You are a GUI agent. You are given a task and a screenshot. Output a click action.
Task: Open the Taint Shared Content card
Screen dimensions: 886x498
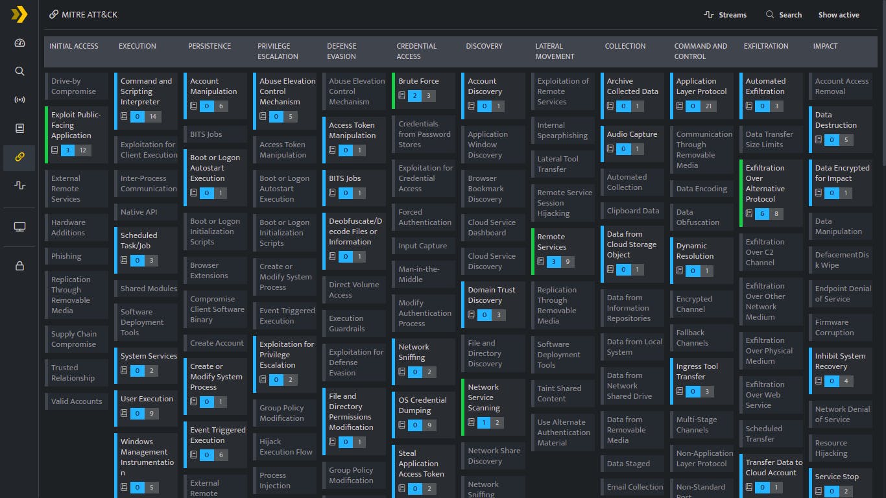point(562,394)
